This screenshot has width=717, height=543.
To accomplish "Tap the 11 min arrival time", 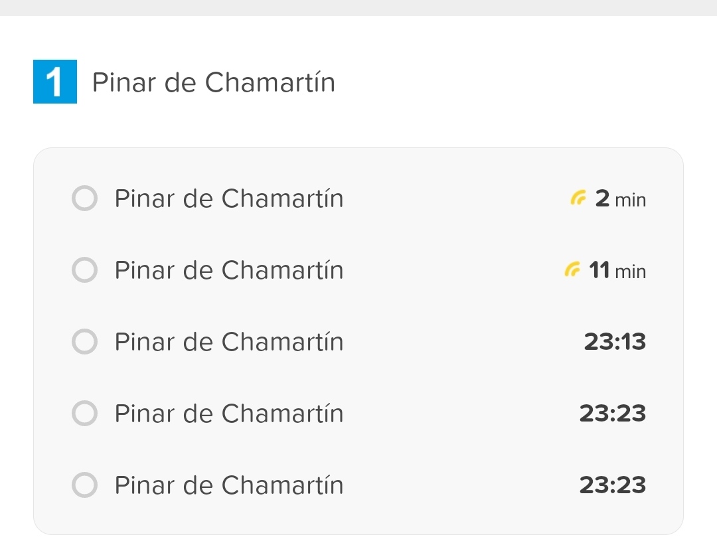I will coord(617,270).
